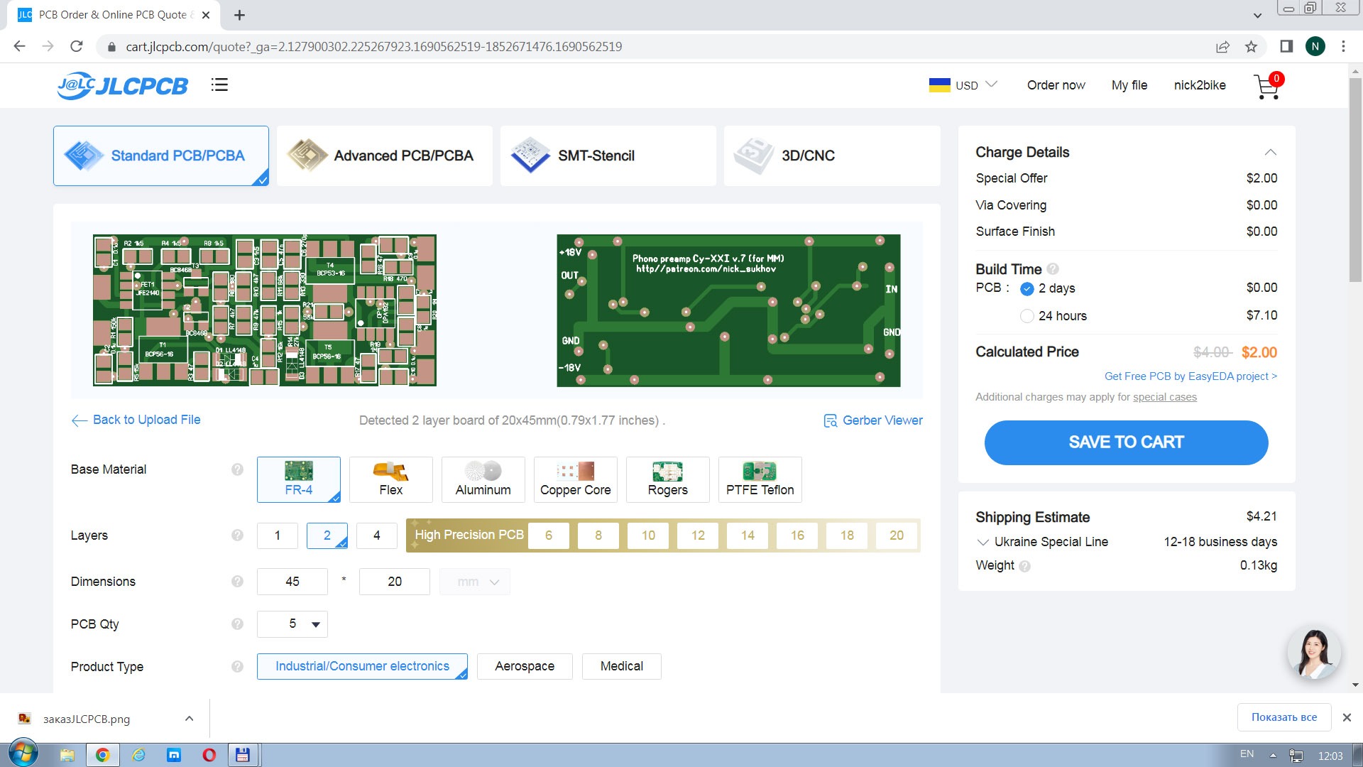Screen dimensions: 1363x767
Task: Click help icon next to Layers
Action: point(237,535)
